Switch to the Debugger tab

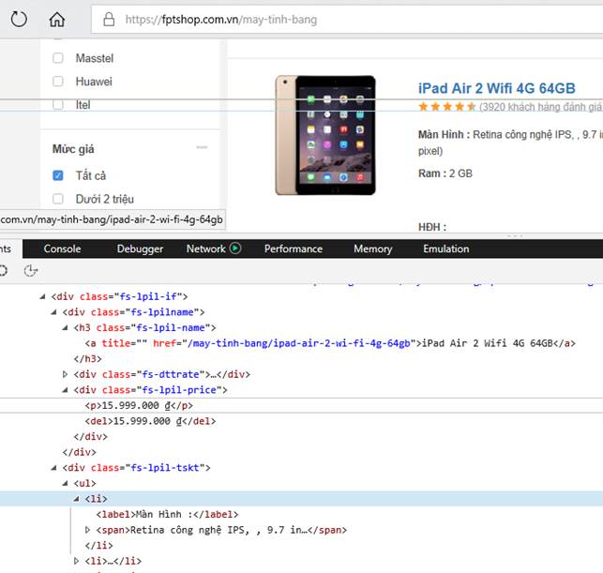(140, 249)
